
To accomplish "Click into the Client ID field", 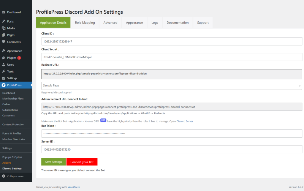I will (172, 41).
